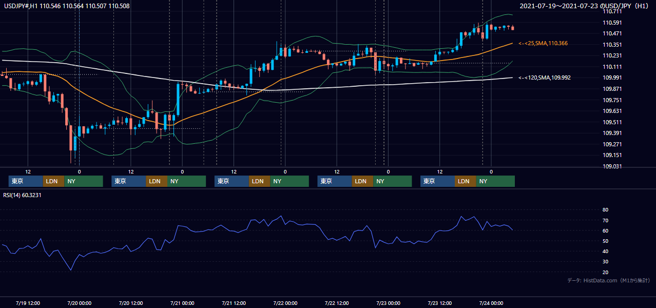Click the 25 SMA 110.366 label
Screen dimensions: 656x308
543,44
